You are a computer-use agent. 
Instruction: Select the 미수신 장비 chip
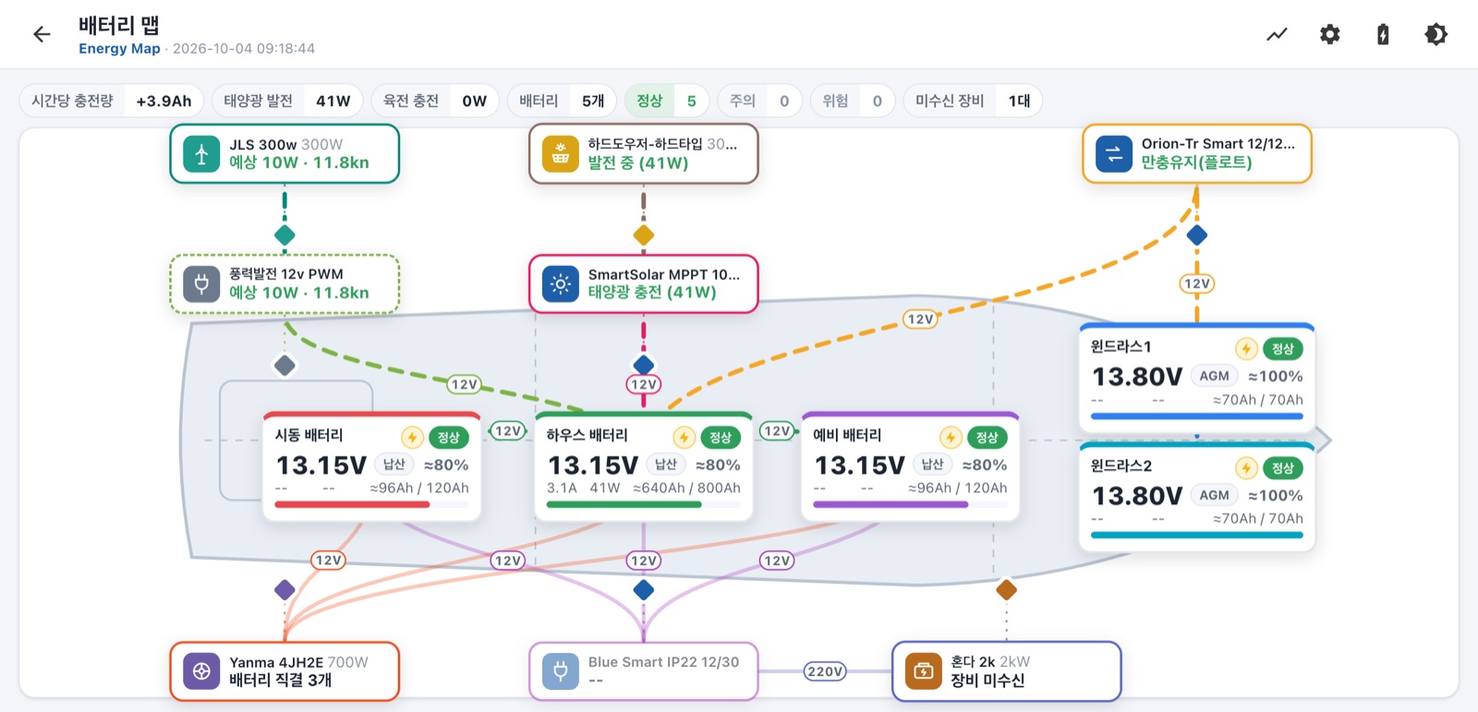click(973, 101)
